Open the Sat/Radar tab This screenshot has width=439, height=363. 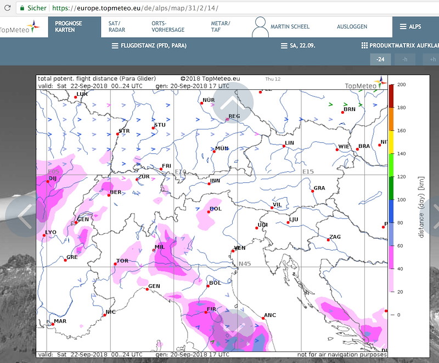tap(117, 27)
